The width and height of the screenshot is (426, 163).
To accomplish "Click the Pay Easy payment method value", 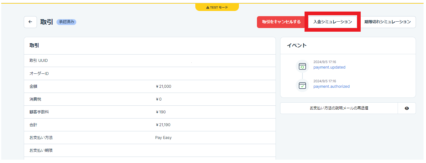I will [163, 138].
